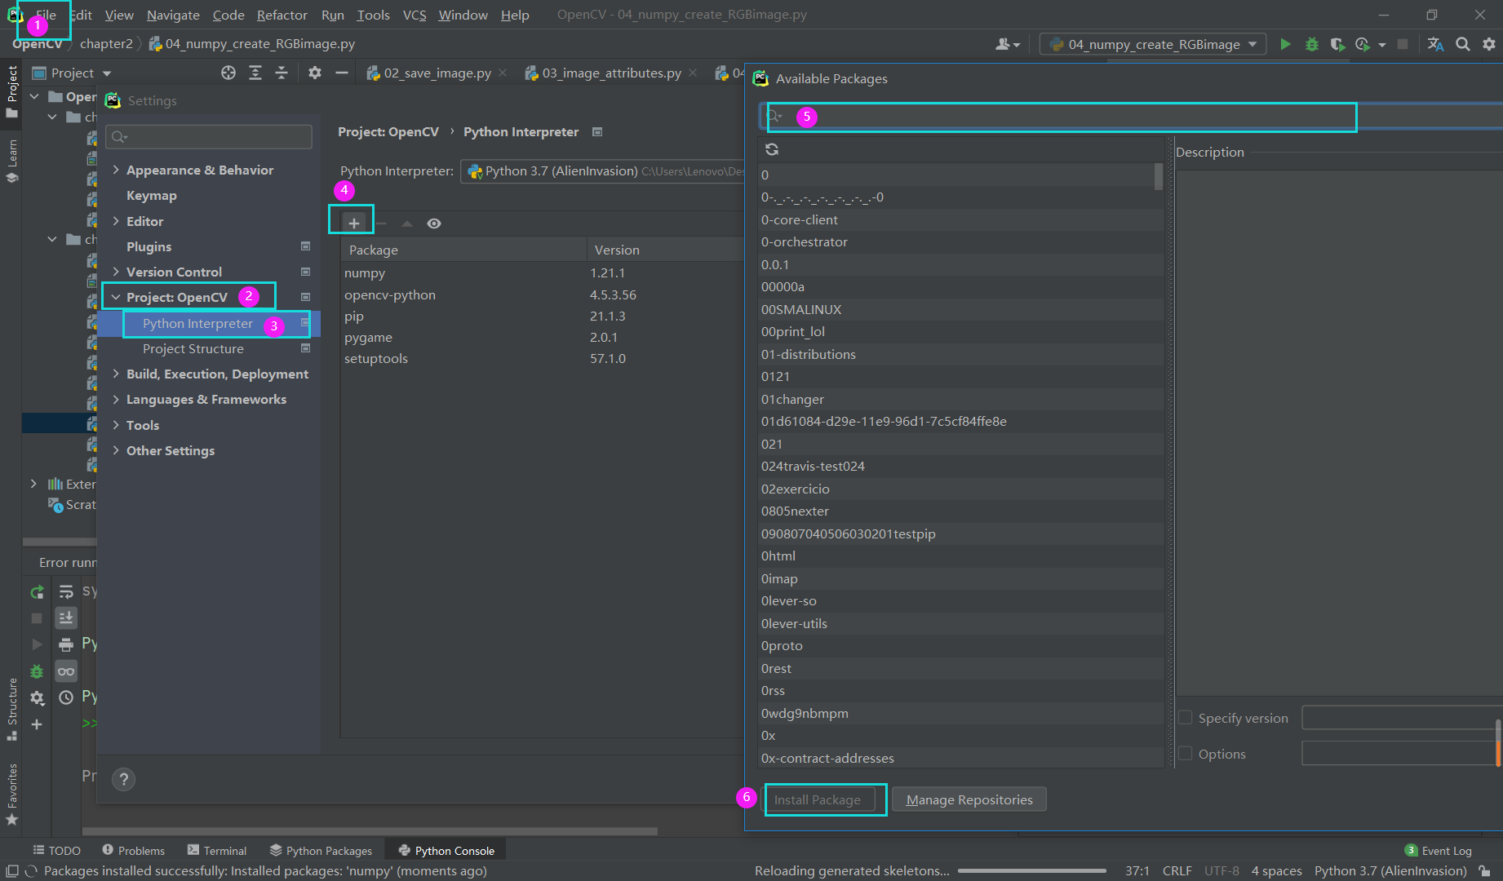Open the Event Log
The height and width of the screenshot is (881, 1503).
[x=1438, y=850]
